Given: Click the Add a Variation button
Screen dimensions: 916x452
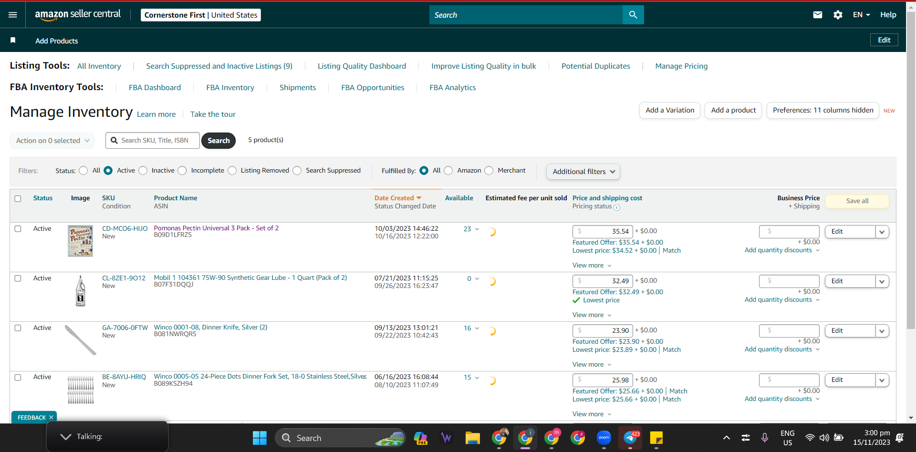Looking at the screenshot, I should [x=670, y=110].
